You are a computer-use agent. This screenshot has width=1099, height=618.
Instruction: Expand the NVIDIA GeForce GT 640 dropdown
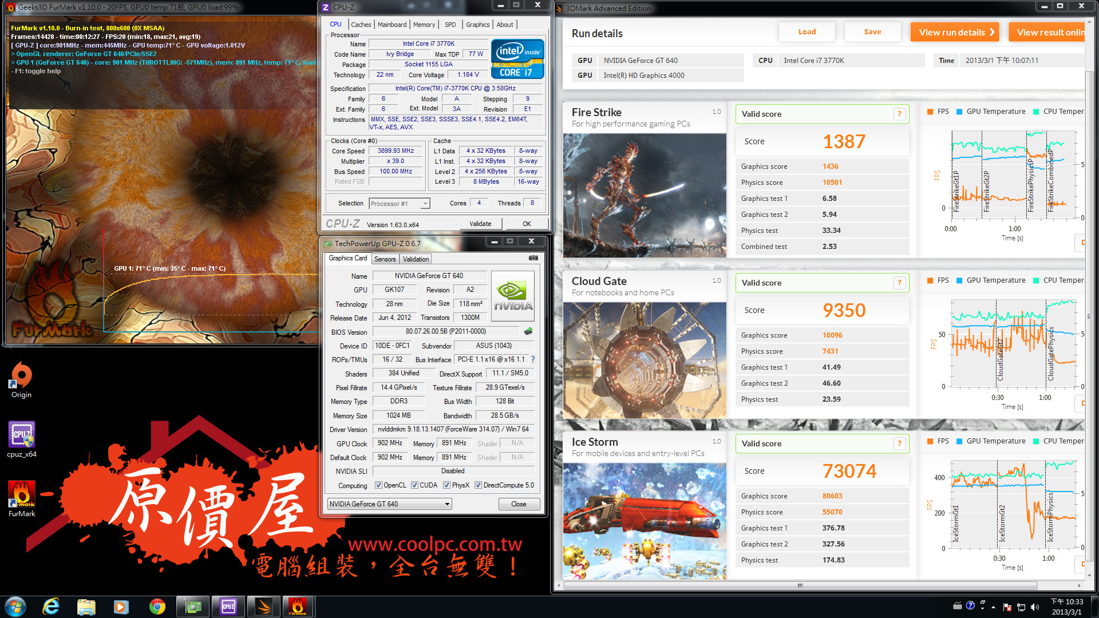click(447, 504)
